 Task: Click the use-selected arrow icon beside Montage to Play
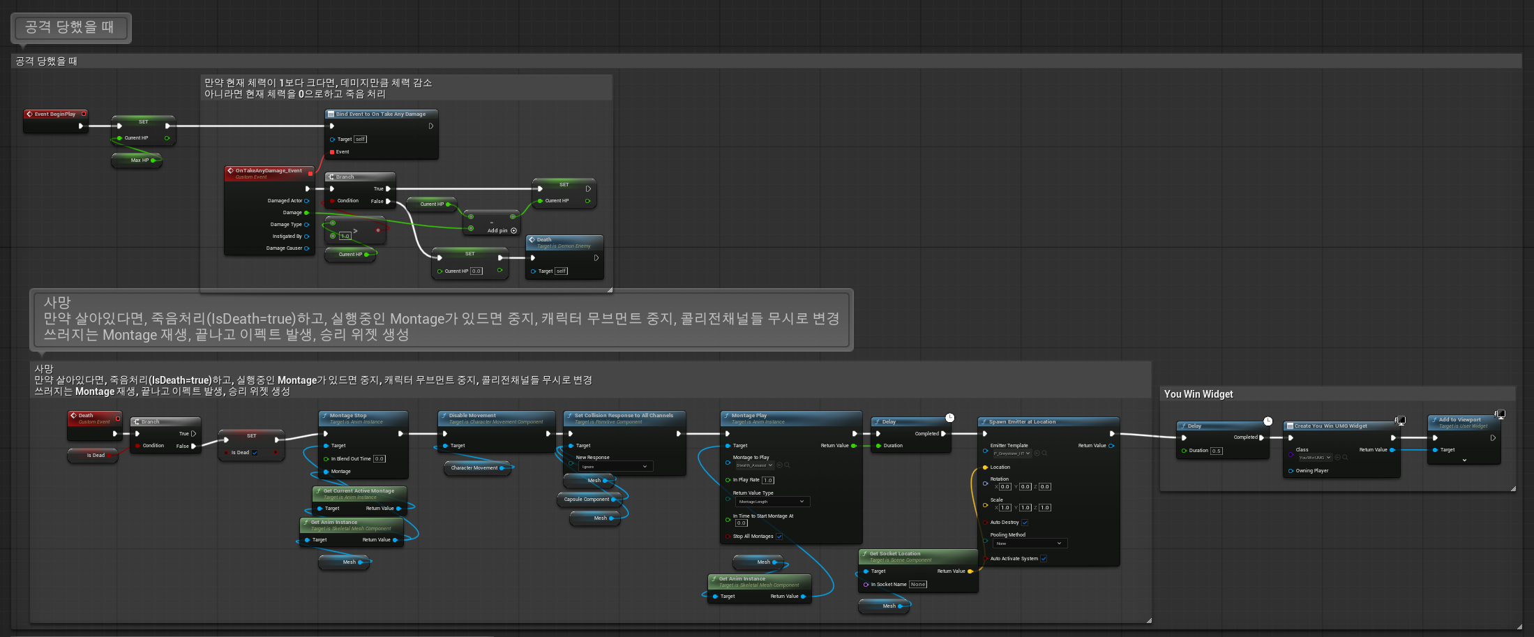coord(779,465)
